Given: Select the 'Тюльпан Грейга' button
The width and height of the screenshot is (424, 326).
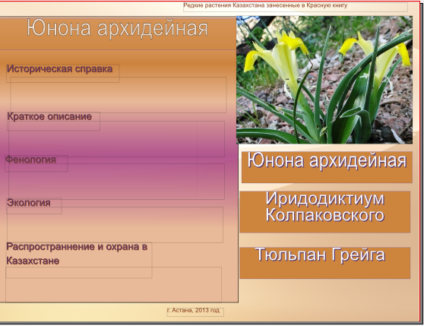Looking at the screenshot, I should (x=324, y=263).
